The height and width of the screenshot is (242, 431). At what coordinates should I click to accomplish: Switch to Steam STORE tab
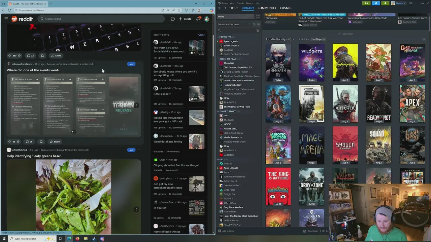pyautogui.click(x=233, y=8)
